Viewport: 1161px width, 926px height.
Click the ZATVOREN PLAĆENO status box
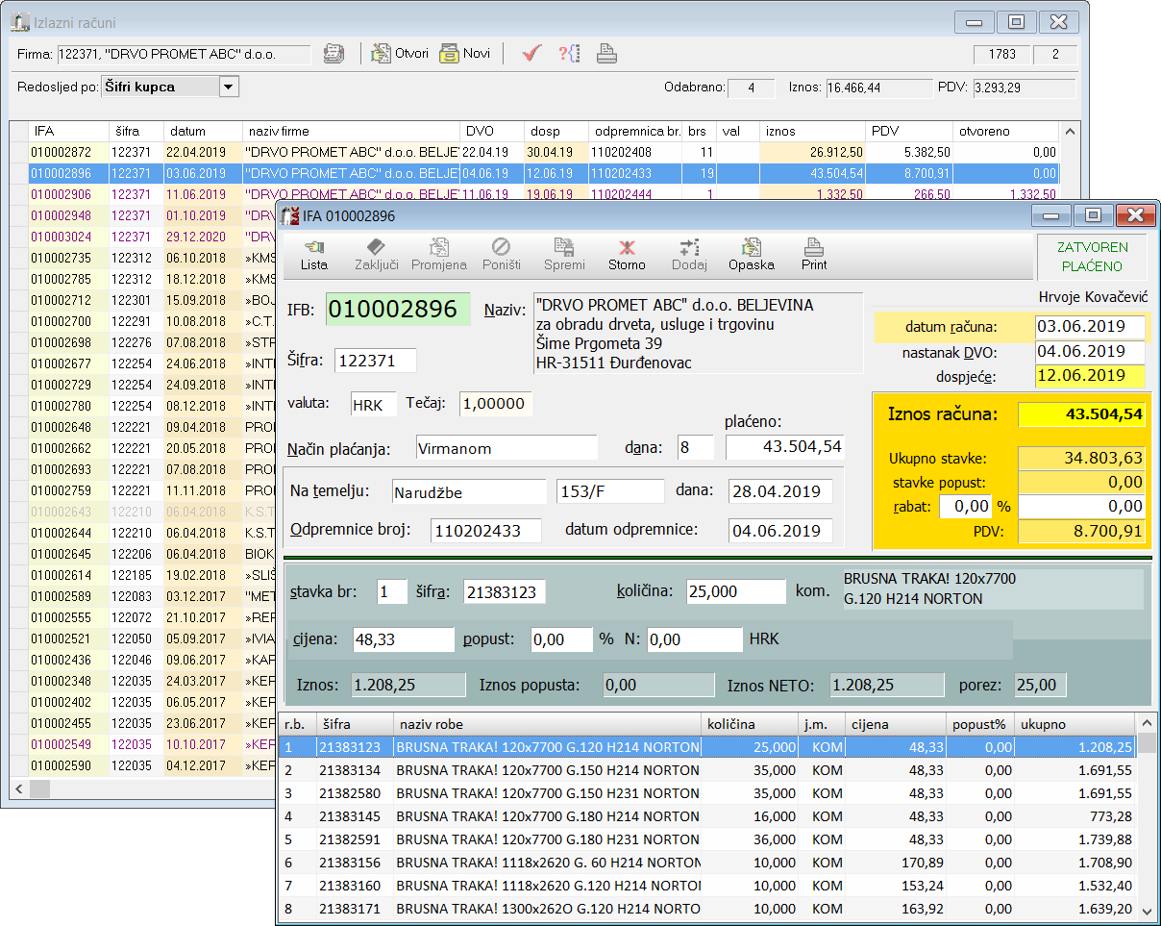pos(1092,258)
